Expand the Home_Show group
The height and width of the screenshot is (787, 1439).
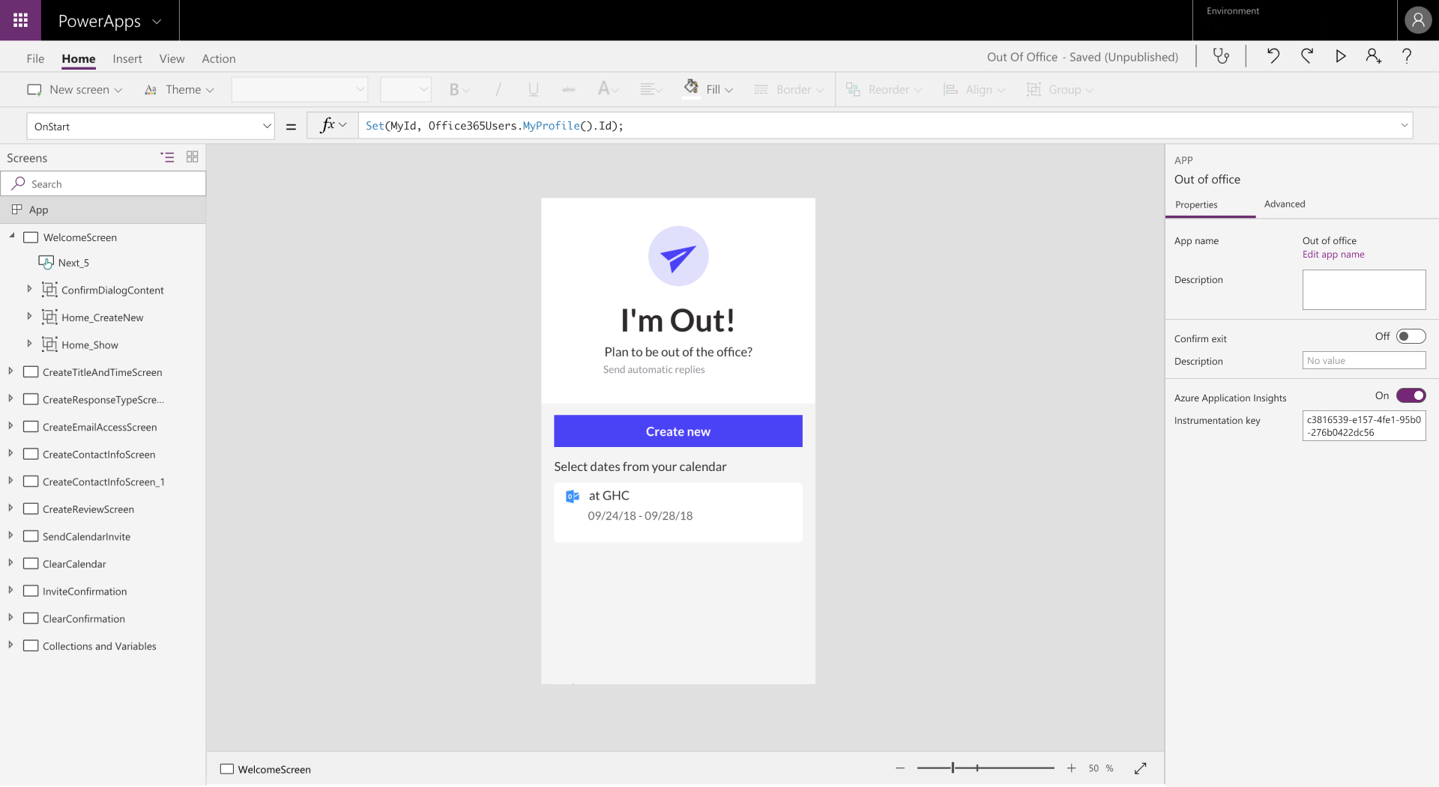(29, 344)
